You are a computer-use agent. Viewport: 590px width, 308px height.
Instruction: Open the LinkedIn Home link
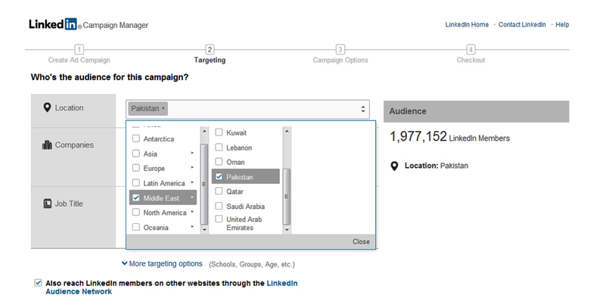point(467,24)
